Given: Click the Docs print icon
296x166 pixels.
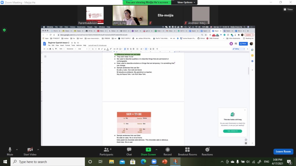Looking at the screenshot, I should [x=50, y=49].
